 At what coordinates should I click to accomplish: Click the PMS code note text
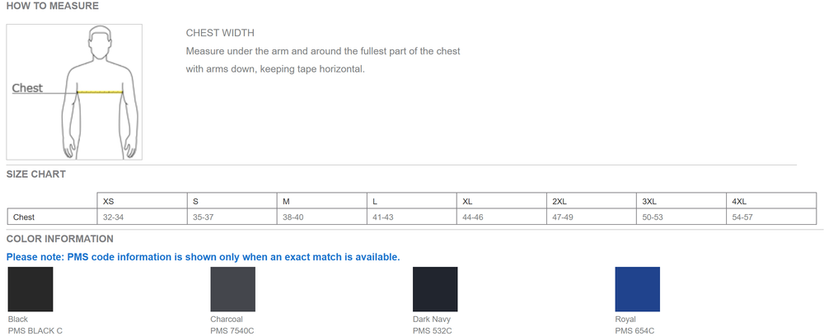[203, 257]
